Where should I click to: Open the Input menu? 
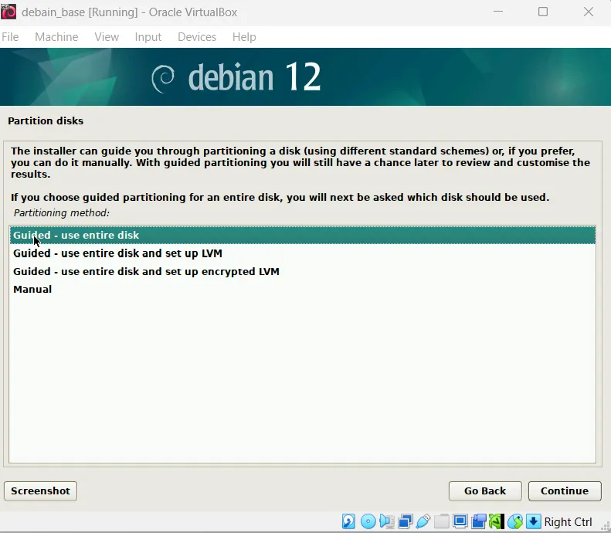[148, 37]
